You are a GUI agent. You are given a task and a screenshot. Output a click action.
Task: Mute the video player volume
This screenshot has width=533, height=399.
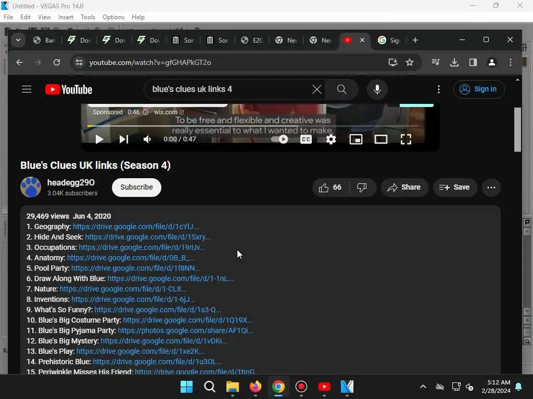pos(147,139)
